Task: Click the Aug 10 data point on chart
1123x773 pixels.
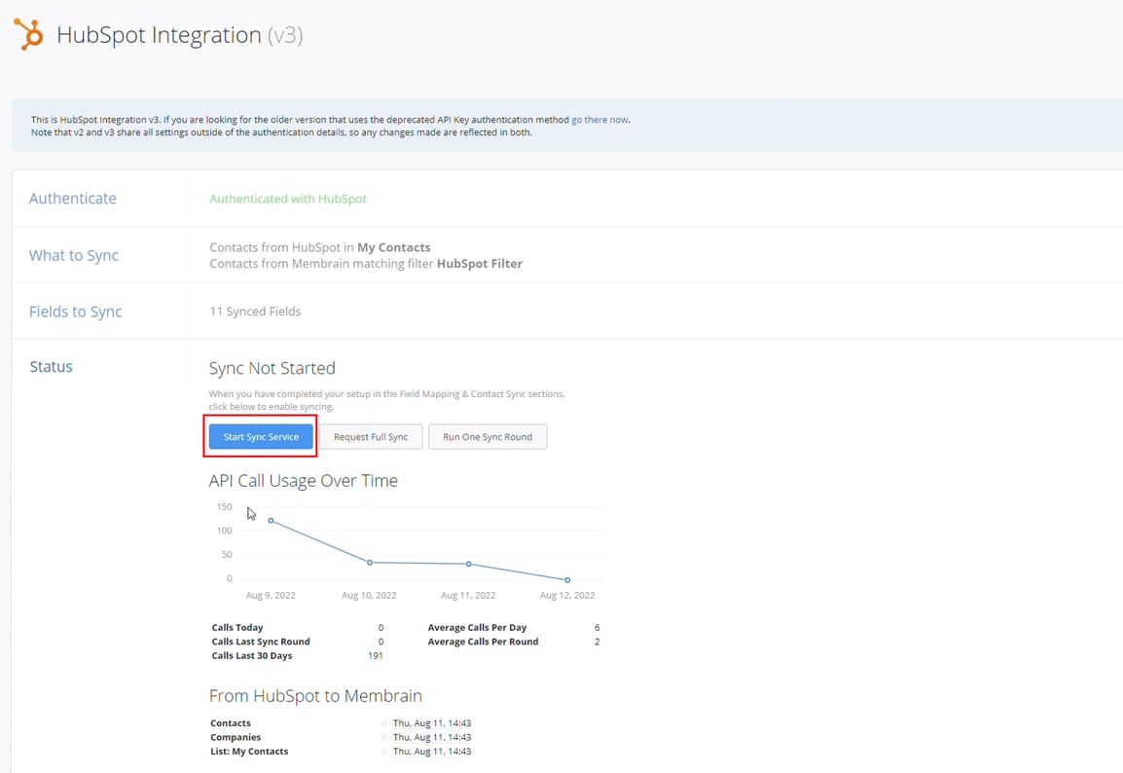Action: point(370,563)
